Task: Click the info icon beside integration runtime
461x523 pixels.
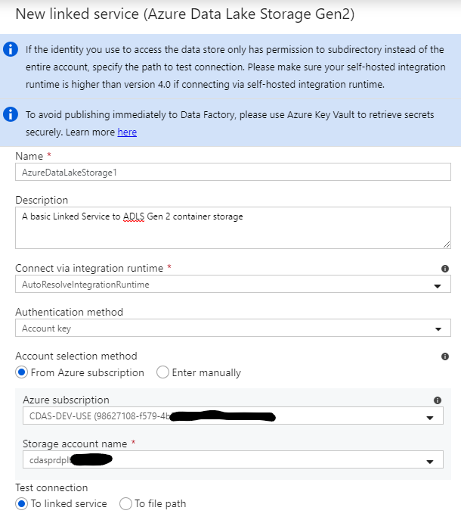Action: pos(445,269)
